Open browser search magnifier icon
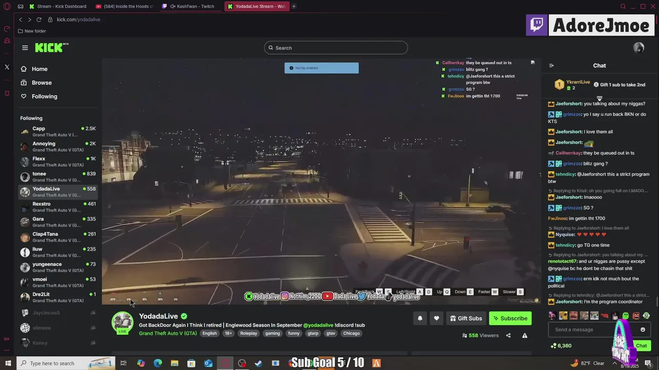Screen dimensions: 659x370 point(623,7)
